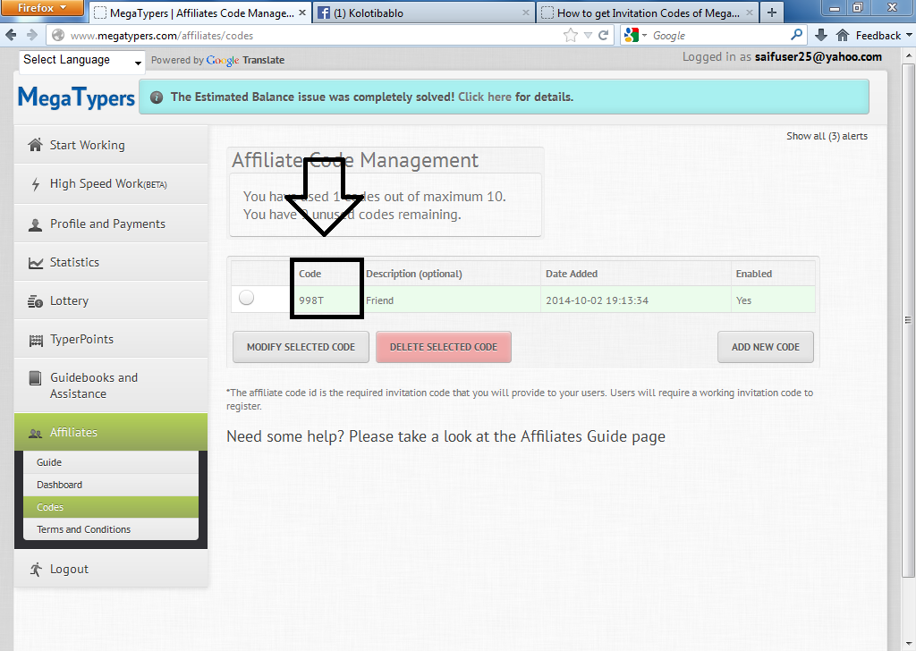916x651 pixels.
Task: Click the High Speed Work lightning icon
Action: click(36, 184)
